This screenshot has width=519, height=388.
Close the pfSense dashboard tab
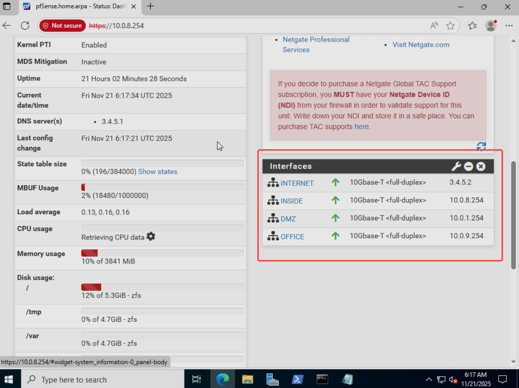click(x=134, y=6)
